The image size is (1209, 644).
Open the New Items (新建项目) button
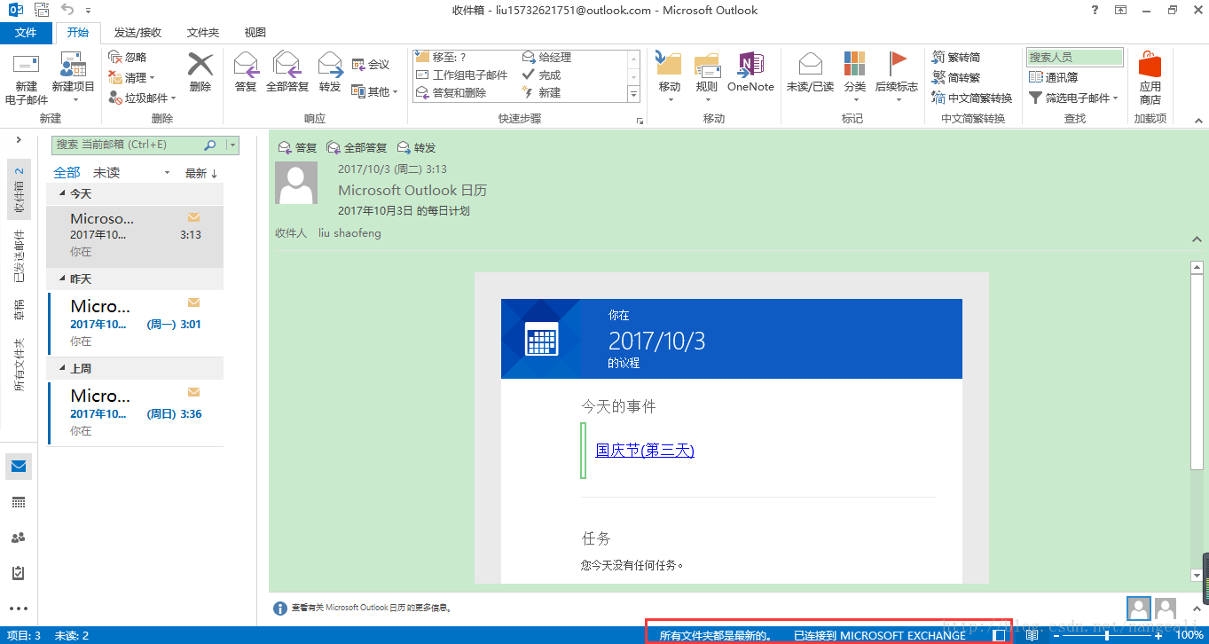point(73,78)
